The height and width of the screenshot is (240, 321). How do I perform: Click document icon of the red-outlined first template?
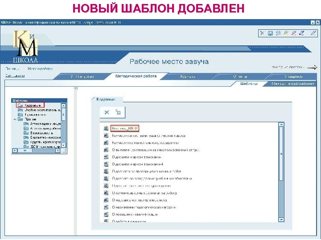pyautogui.click(x=106, y=128)
